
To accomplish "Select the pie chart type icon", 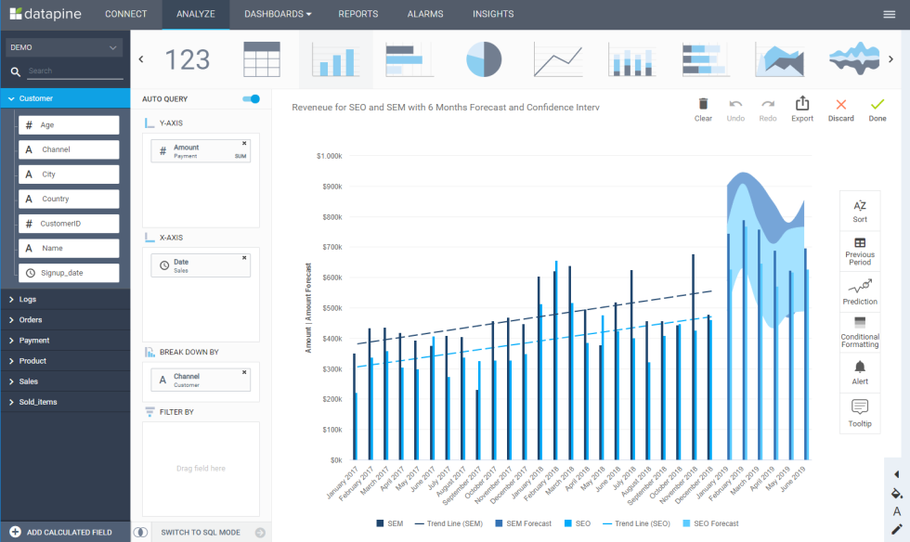I will click(x=483, y=59).
